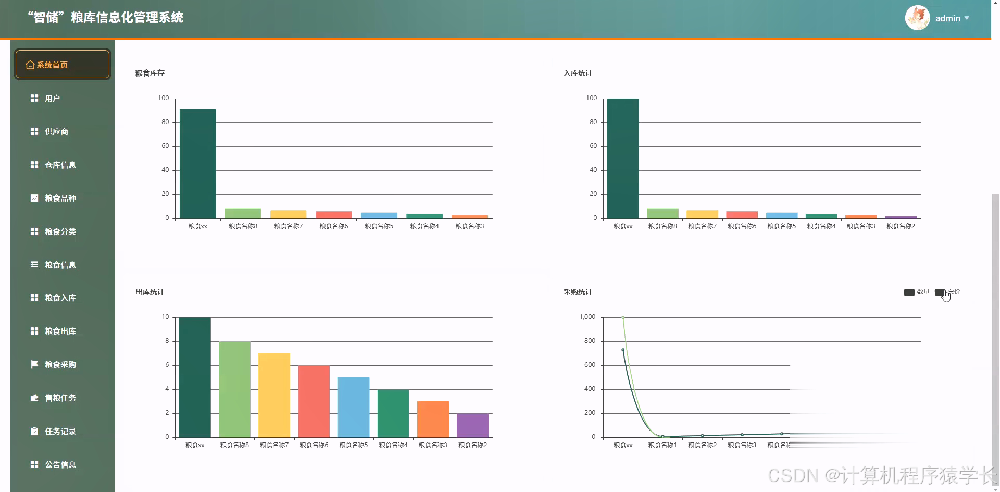Click the 出库统计 chart title
Viewport: 1000px width, 492px height.
pos(150,292)
